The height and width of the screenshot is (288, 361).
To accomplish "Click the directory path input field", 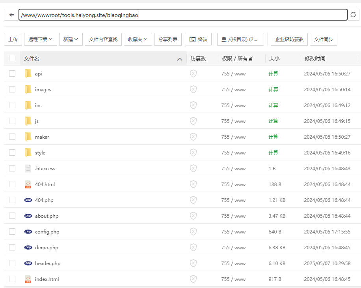I will point(236,15).
